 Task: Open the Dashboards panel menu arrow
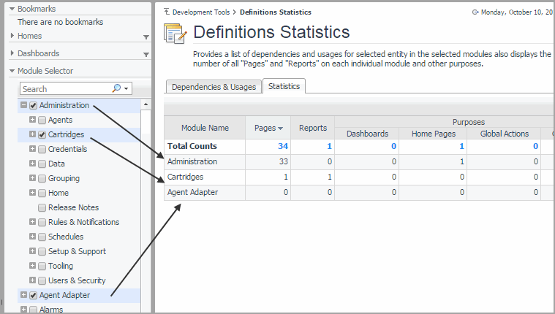(146, 54)
